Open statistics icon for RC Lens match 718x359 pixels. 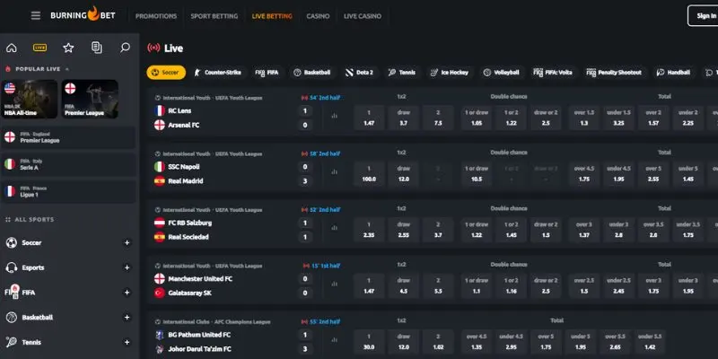pos(334,117)
